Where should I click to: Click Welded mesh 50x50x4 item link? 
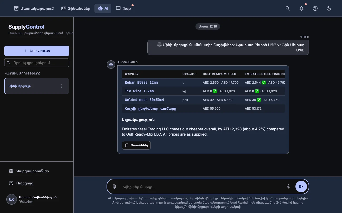click(144, 100)
